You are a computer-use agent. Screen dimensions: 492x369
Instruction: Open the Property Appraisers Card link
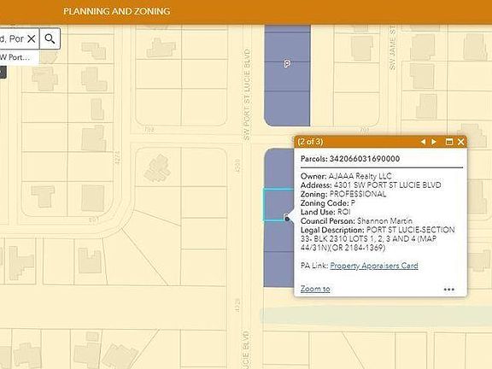[x=374, y=266]
